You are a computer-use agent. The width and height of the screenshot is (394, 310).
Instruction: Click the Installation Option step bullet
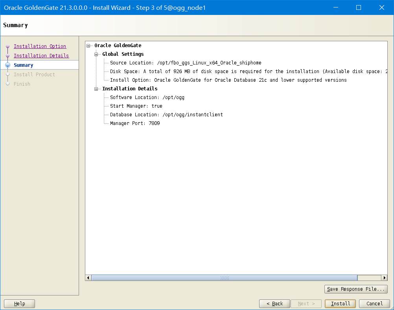[x=7, y=46]
